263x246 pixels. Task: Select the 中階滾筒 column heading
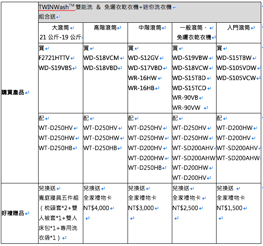(150, 28)
